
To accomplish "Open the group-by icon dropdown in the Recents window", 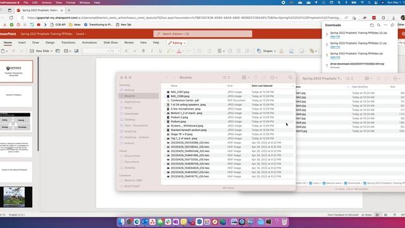I will pyautogui.click(x=246, y=77).
